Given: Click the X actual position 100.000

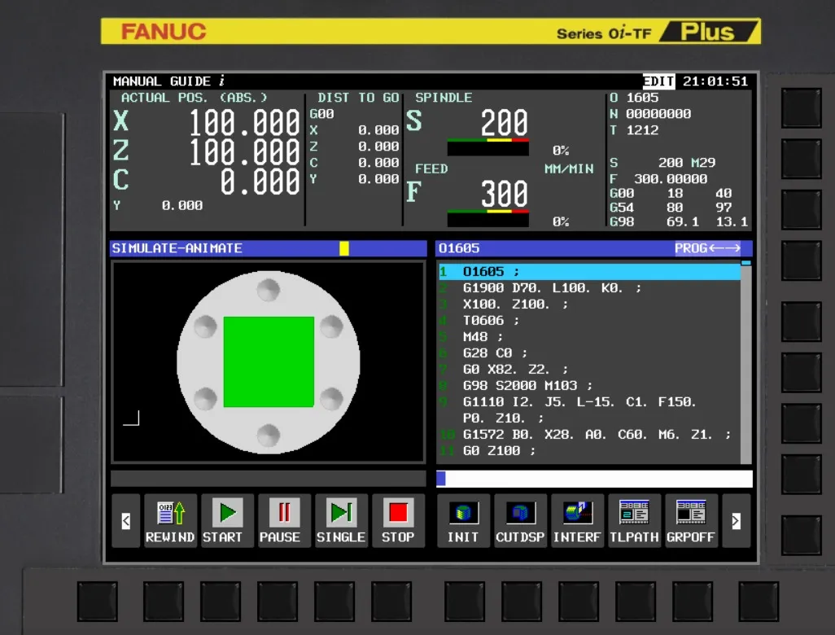Looking at the screenshot, I should 244,123.
